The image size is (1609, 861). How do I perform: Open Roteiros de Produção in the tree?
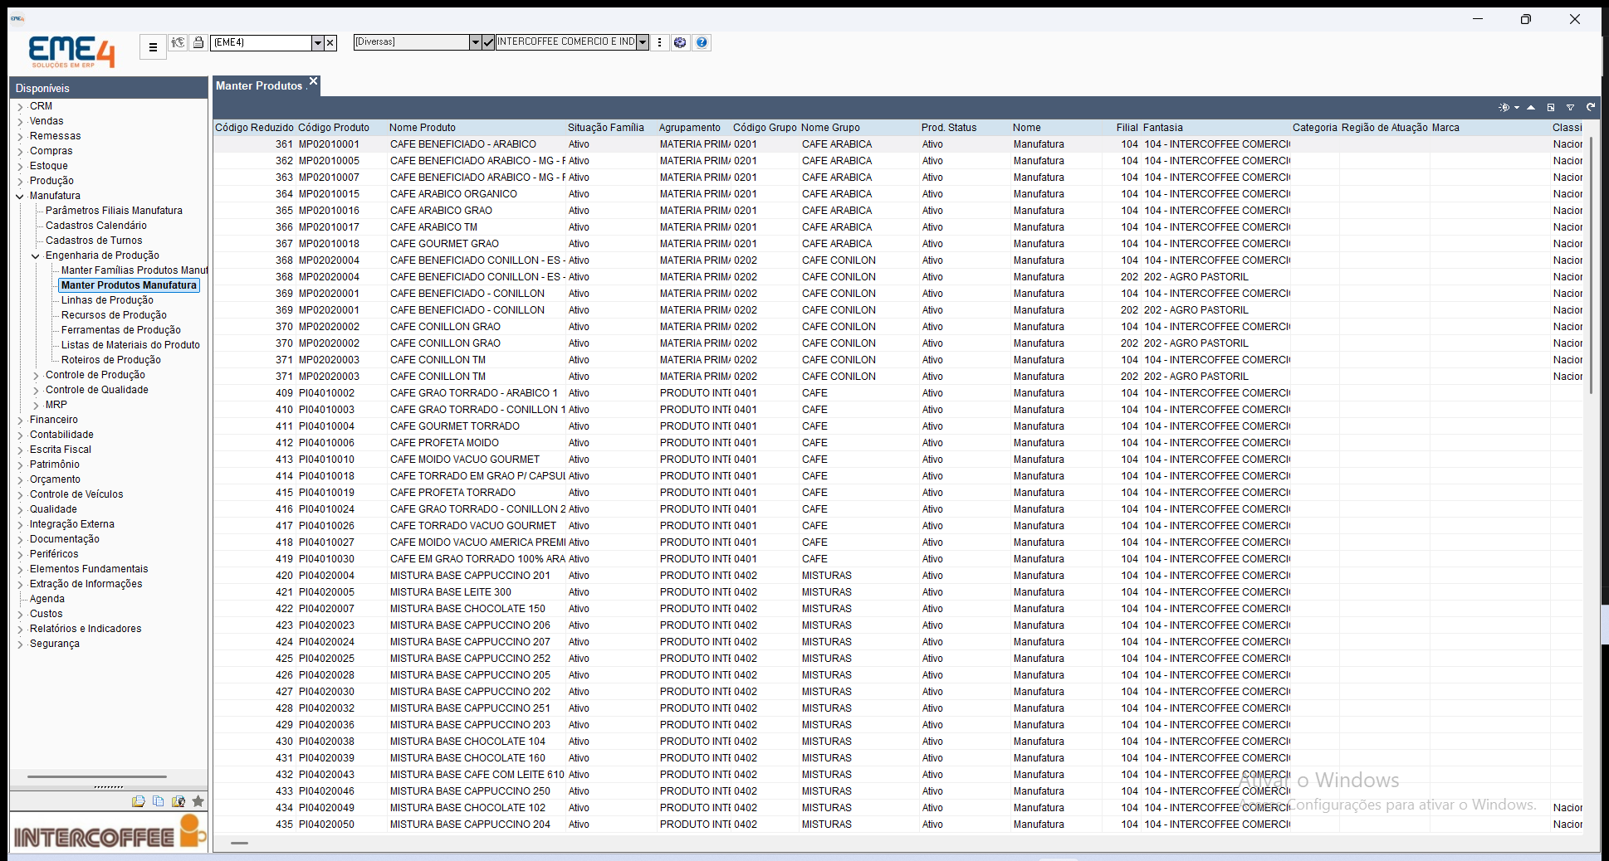(x=111, y=360)
